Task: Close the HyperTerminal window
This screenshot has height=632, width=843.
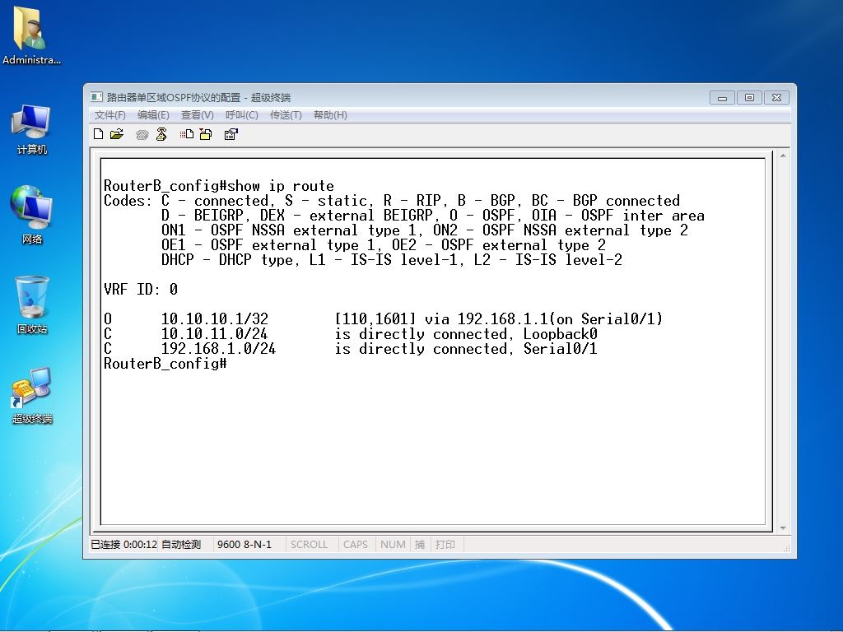Action: click(x=777, y=97)
